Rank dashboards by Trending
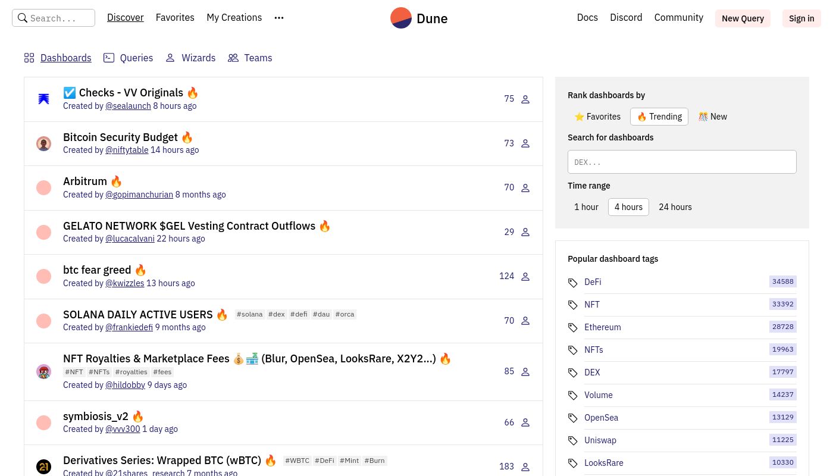 tap(659, 117)
